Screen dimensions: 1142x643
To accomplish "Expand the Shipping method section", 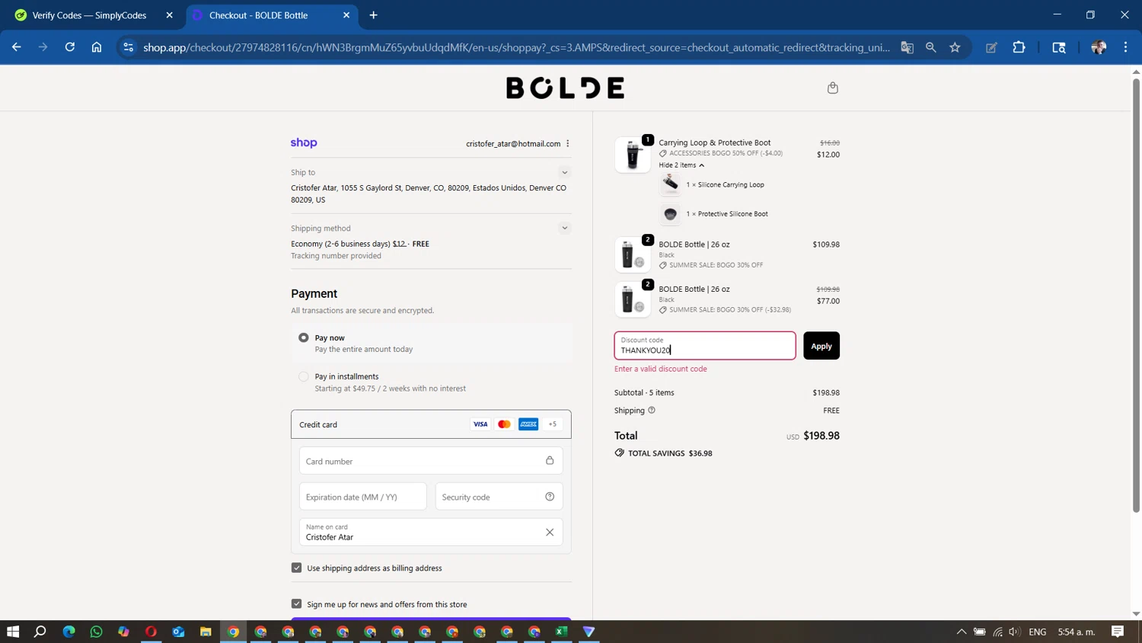I will coord(564,228).
